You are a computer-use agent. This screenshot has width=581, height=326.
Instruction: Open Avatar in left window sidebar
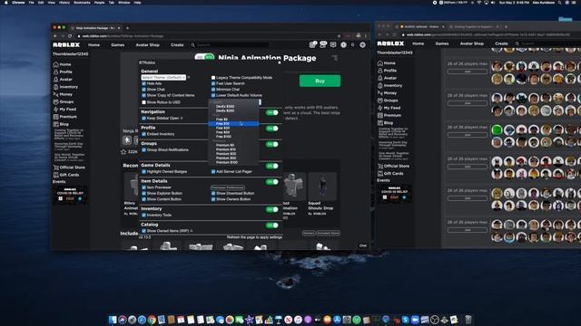coord(63,79)
